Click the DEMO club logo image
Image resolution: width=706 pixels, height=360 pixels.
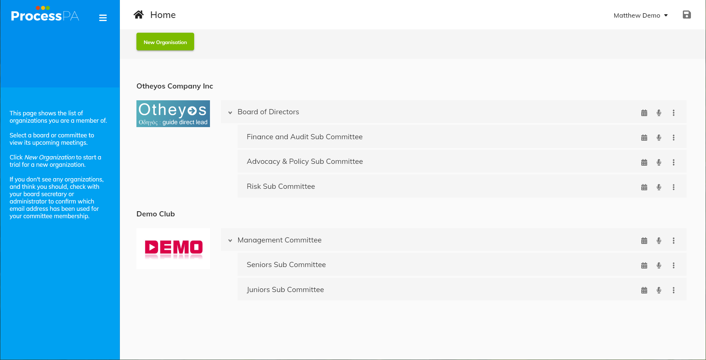[173, 248]
